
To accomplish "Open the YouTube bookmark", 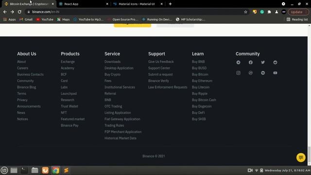I will tap(45, 19).
